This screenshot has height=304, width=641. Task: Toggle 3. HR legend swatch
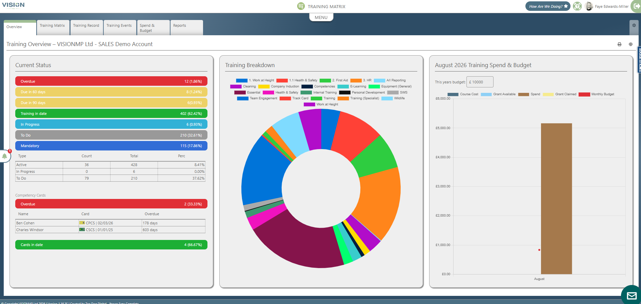point(356,80)
